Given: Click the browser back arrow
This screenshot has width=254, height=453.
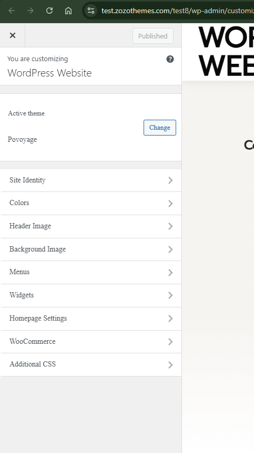Looking at the screenshot, I should click(12, 11).
